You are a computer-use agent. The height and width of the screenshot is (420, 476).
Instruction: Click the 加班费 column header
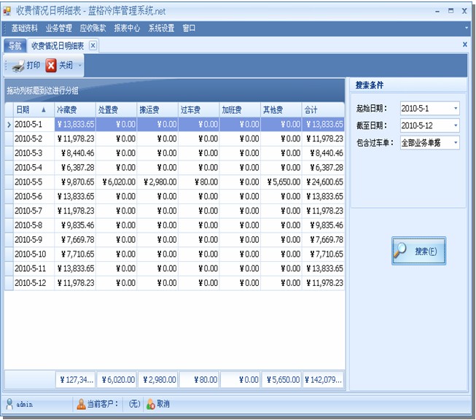pyautogui.click(x=240, y=109)
